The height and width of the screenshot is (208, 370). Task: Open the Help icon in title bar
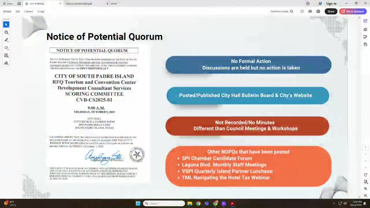[308, 3]
